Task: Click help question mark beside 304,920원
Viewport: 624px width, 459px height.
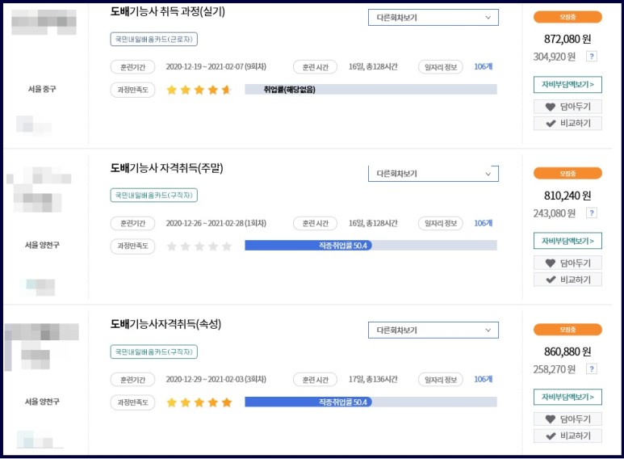Action: (592, 57)
